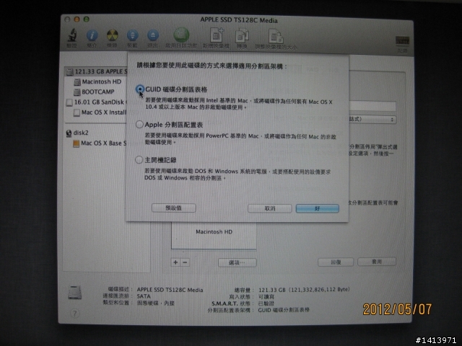Choose Apple Partition Map radio button

point(139,125)
